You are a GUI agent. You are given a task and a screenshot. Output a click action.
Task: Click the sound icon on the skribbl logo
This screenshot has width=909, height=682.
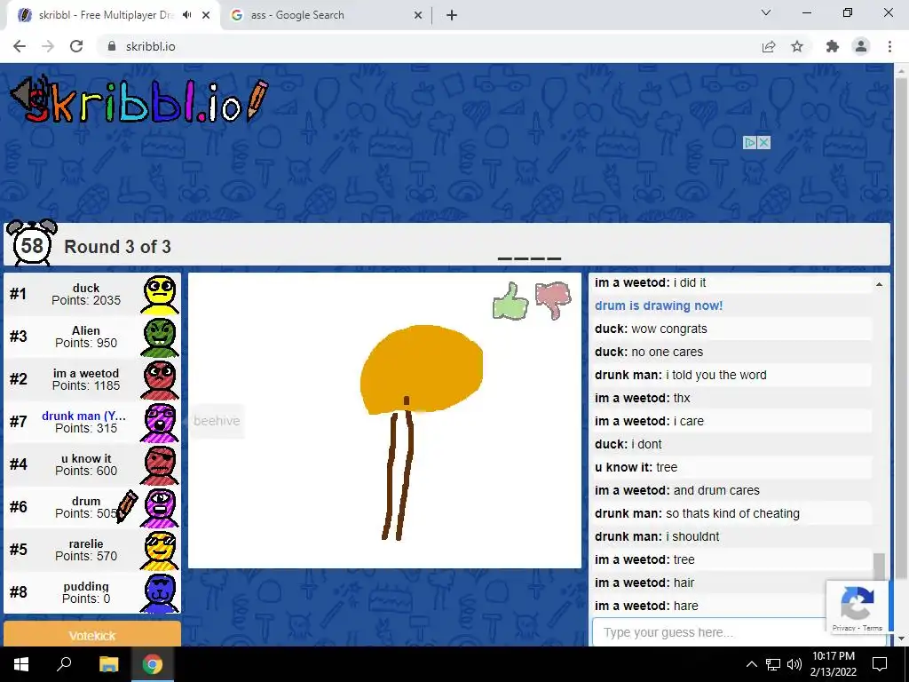click(x=28, y=94)
